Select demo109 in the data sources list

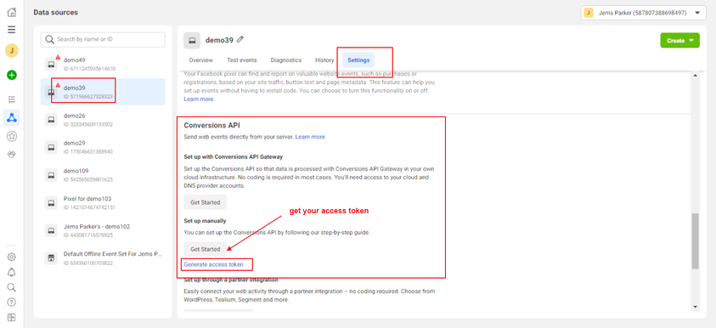coord(103,175)
